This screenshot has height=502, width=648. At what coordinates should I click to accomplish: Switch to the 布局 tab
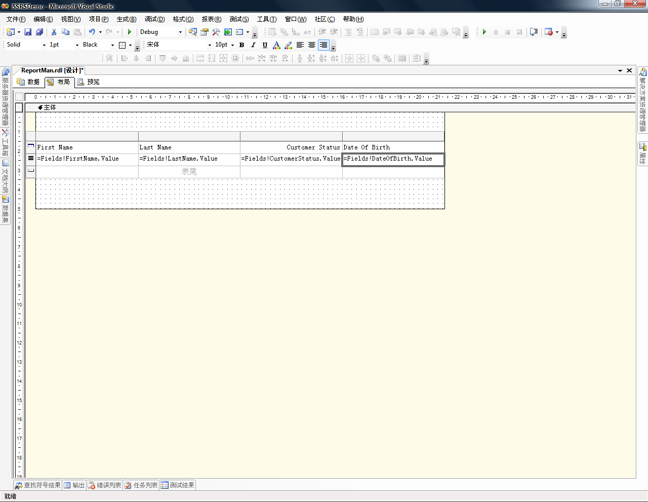pyautogui.click(x=59, y=82)
